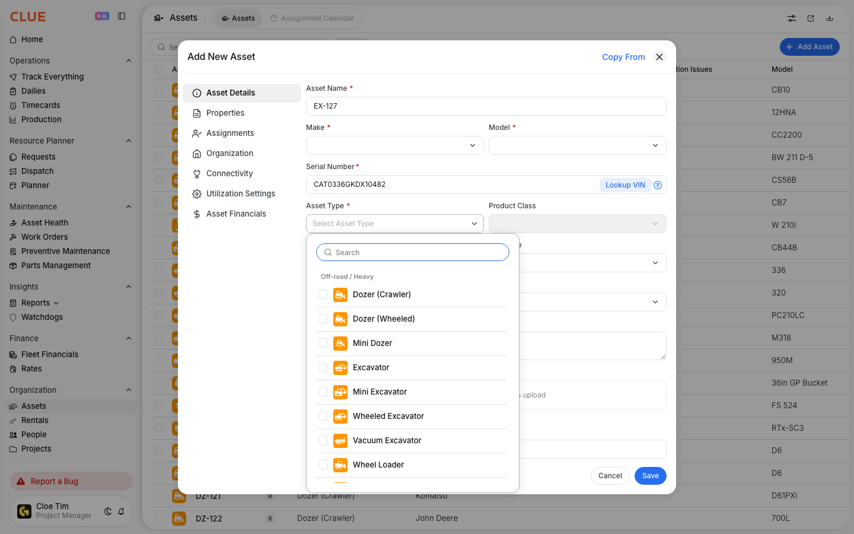Switch to the Properties section
This screenshot has width=854, height=534.
point(242,113)
